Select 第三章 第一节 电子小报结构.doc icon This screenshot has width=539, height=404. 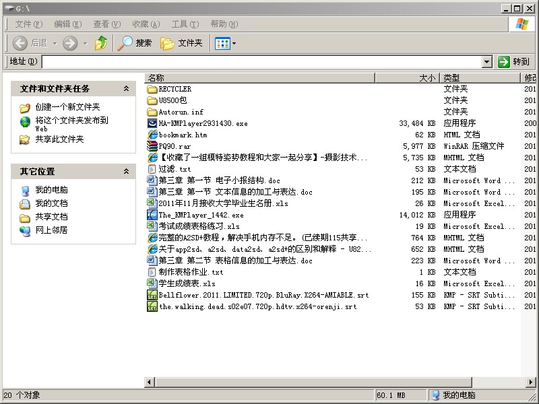click(152, 180)
